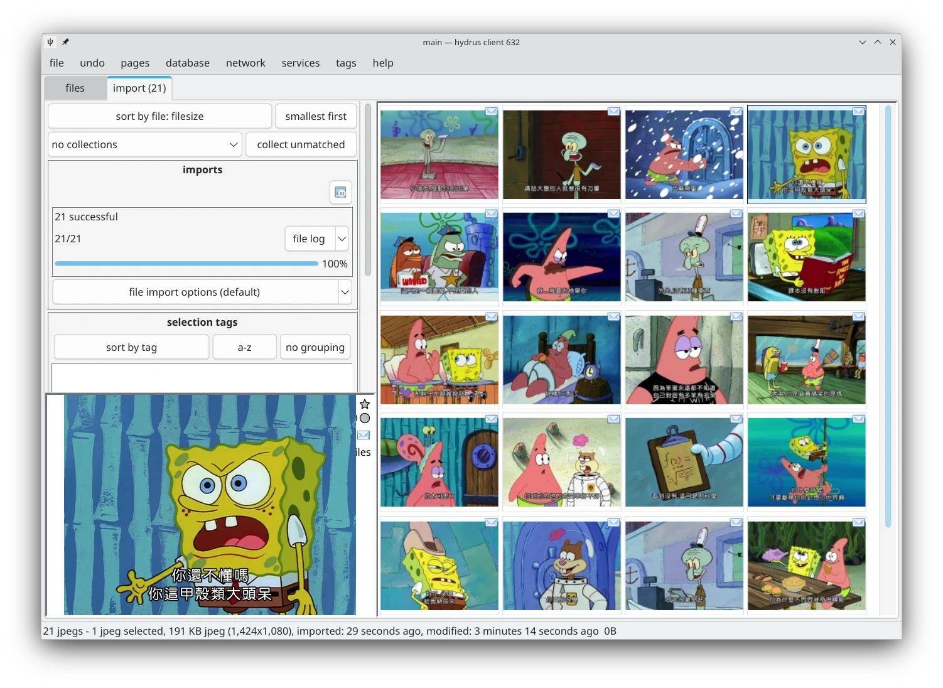Click the import progress bar at 100%
943x688 pixels.
(186, 264)
